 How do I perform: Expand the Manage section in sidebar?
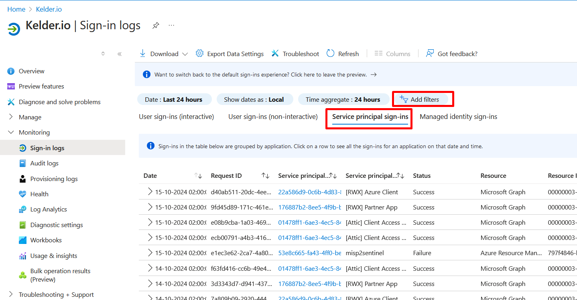11,117
